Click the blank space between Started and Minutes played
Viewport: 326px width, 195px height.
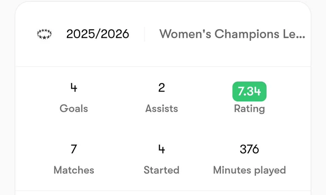[196, 160]
